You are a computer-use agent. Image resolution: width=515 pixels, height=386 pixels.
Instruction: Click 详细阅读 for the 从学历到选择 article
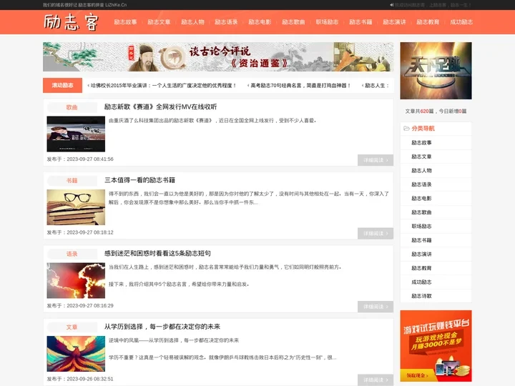tap(376, 380)
